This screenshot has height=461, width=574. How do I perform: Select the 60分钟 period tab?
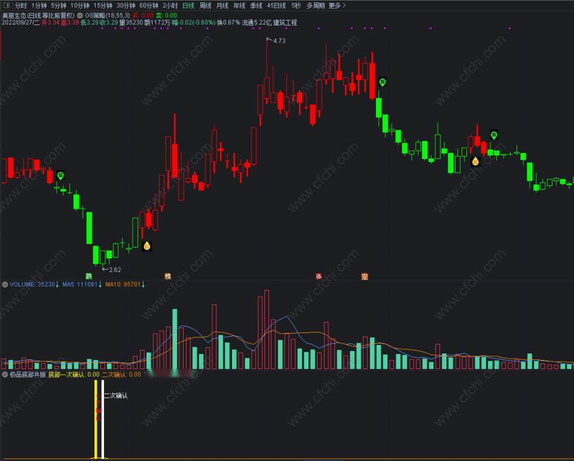[149, 5]
